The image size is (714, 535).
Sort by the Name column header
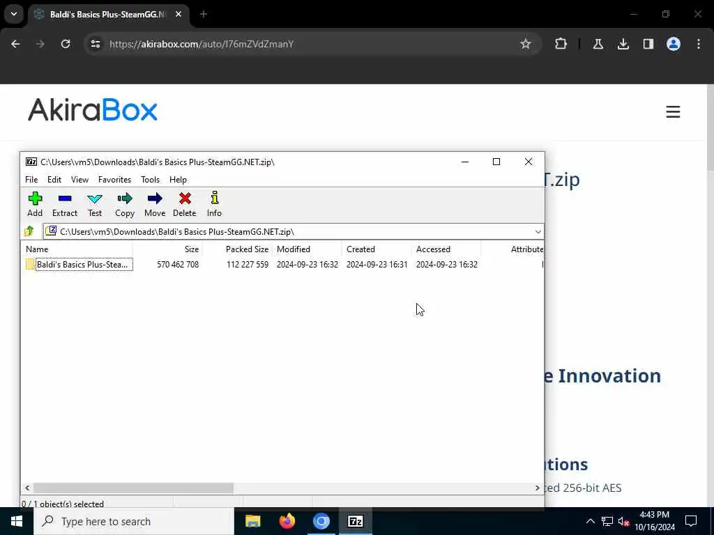[x=37, y=249]
